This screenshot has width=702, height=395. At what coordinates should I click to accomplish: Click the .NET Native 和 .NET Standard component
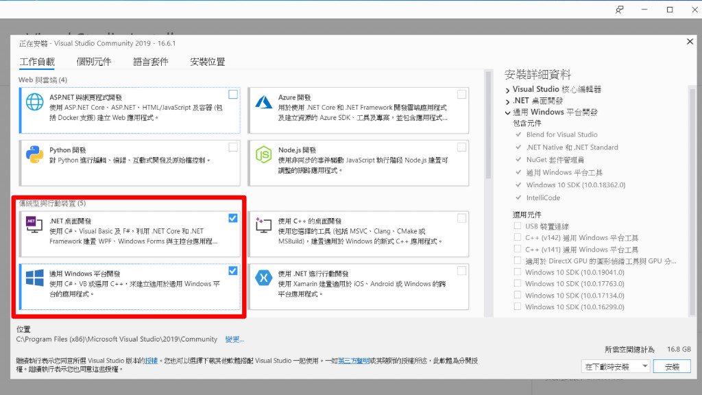point(572,147)
